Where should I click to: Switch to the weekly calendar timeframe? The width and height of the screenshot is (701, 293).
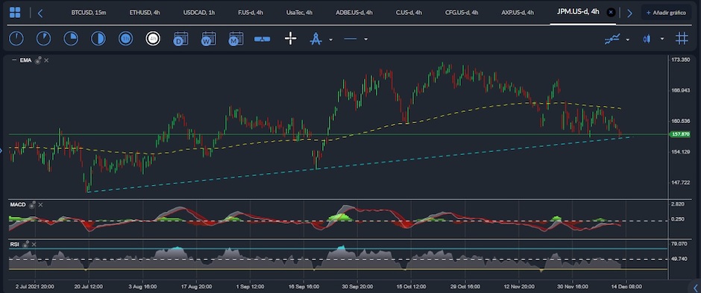click(208, 39)
